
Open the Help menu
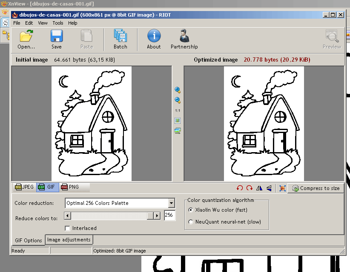pyautogui.click(x=72, y=23)
